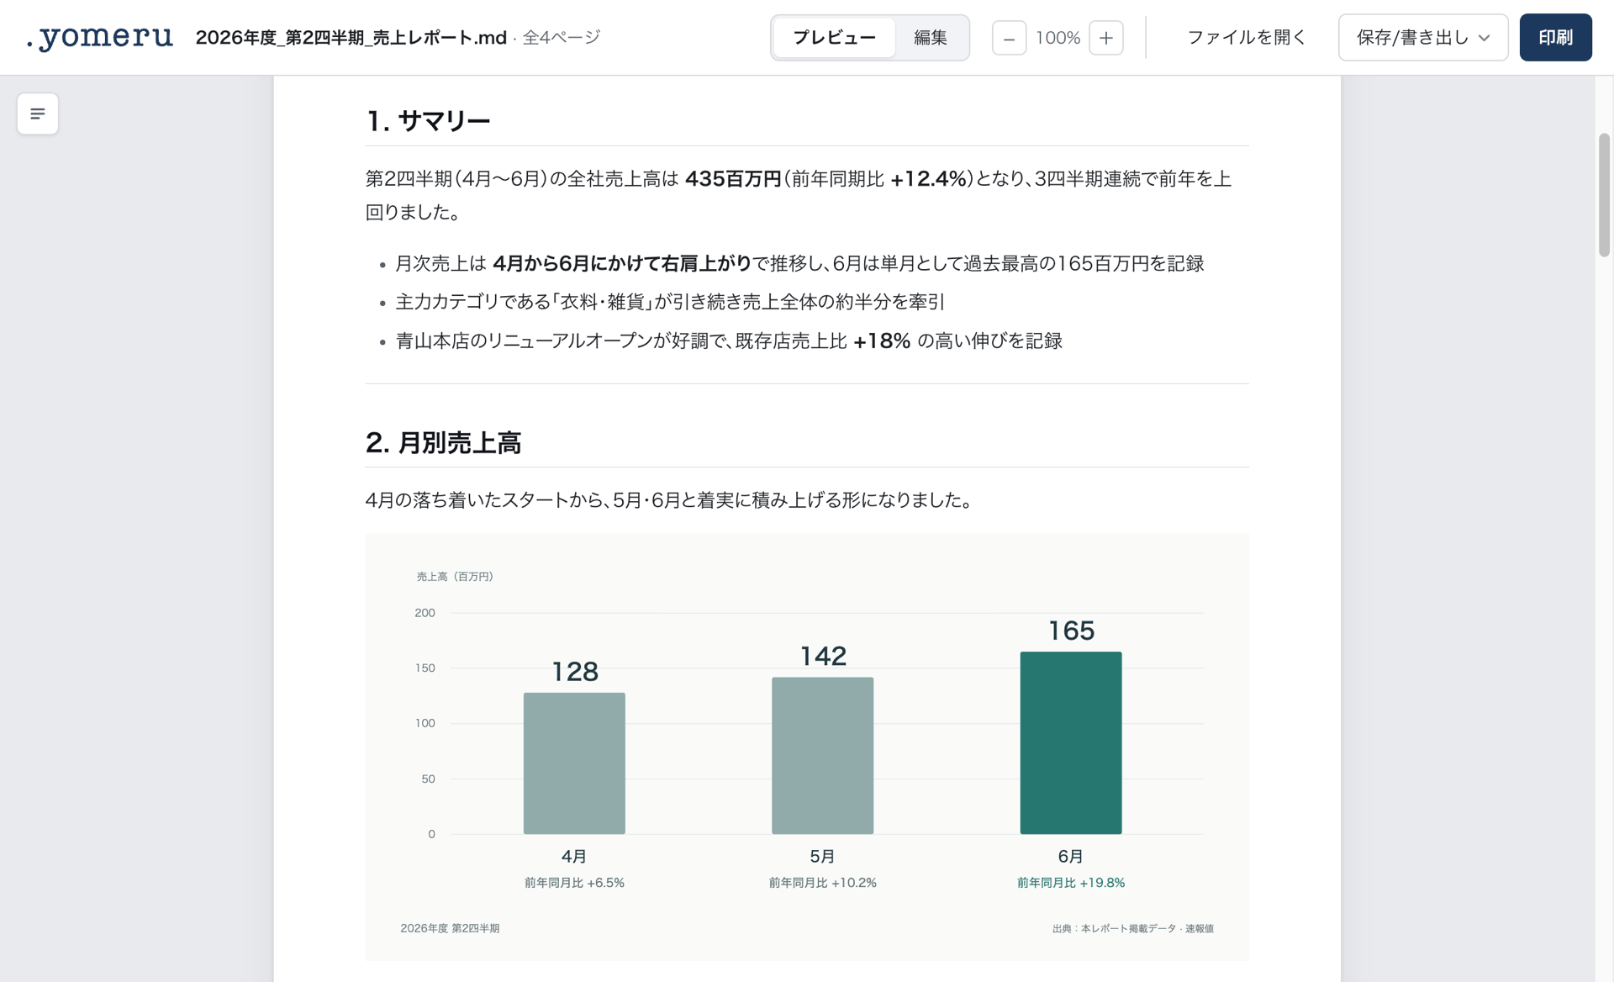Click the 1. サマリー heading

(428, 121)
